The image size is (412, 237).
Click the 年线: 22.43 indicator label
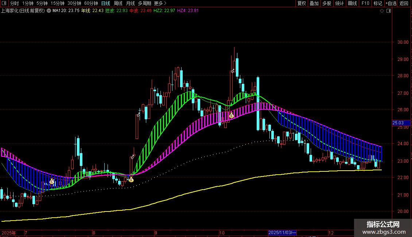pyautogui.click(x=92, y=11)
